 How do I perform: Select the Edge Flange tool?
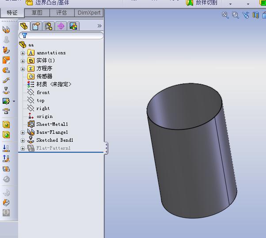point(6,50)
